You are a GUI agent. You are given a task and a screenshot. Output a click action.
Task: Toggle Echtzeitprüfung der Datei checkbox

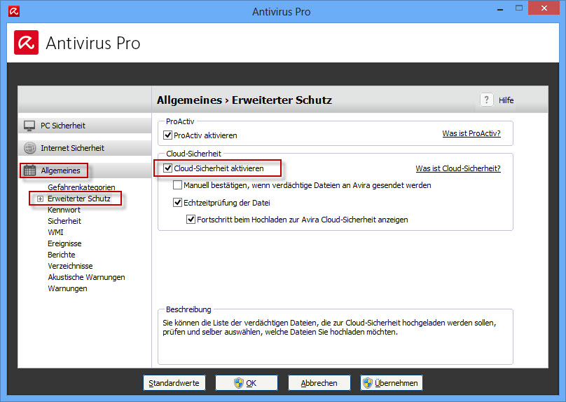pos(178,203)
